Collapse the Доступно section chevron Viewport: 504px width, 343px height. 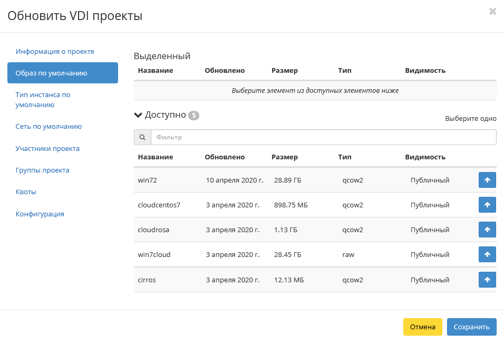point(139,115)
